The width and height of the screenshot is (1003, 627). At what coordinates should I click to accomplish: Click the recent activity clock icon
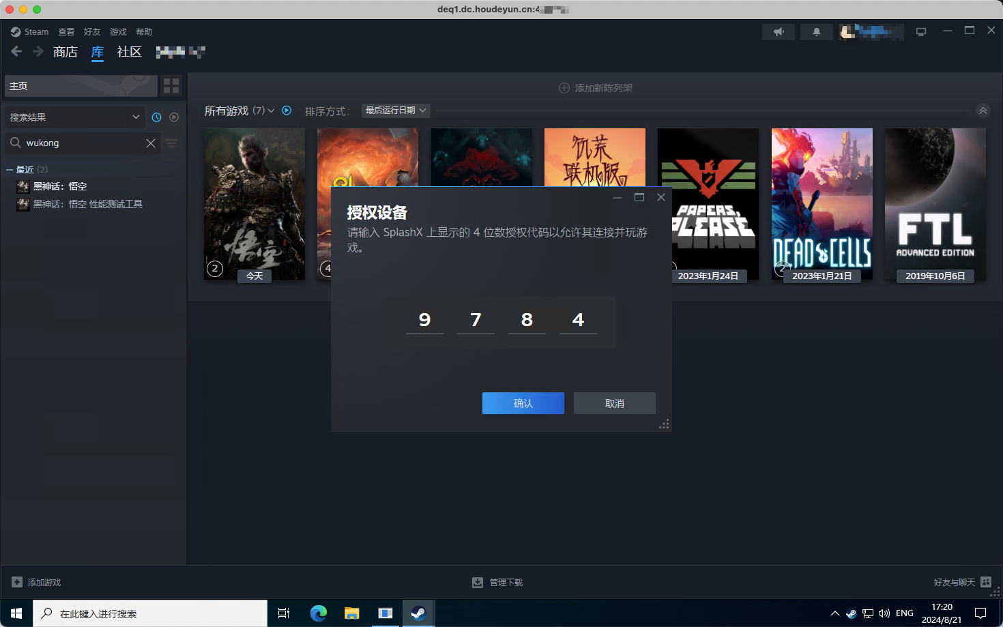[x=156, y=117]
